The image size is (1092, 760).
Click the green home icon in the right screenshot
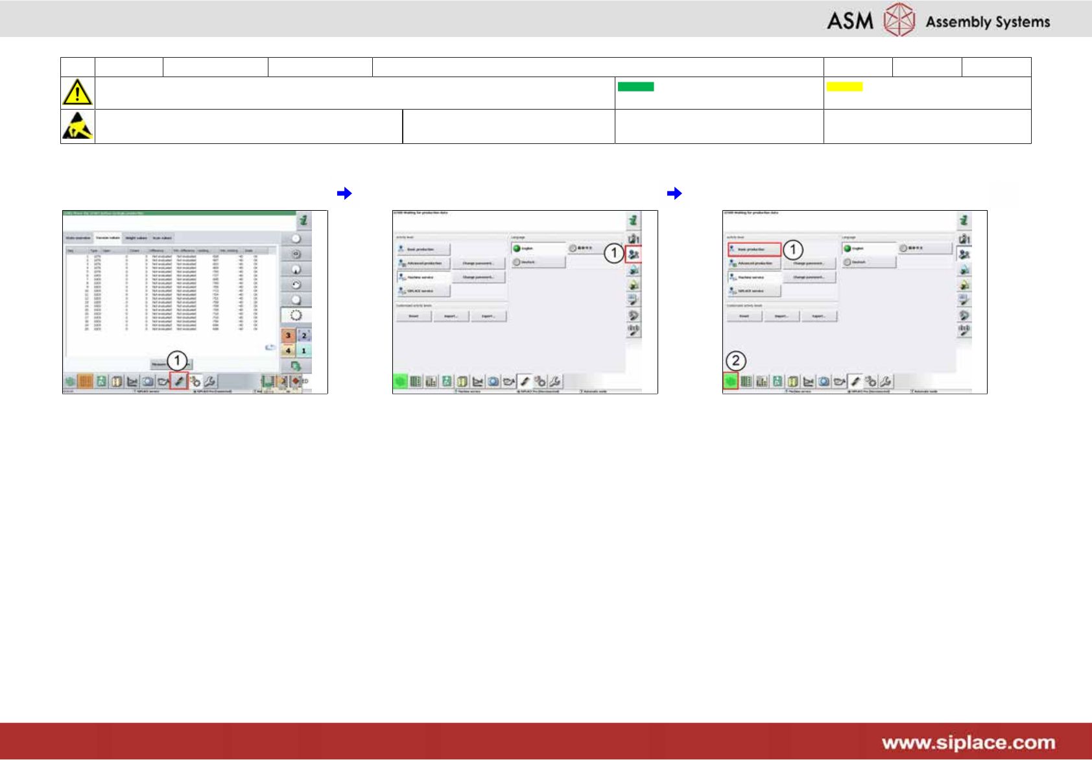tap(731, 381)
